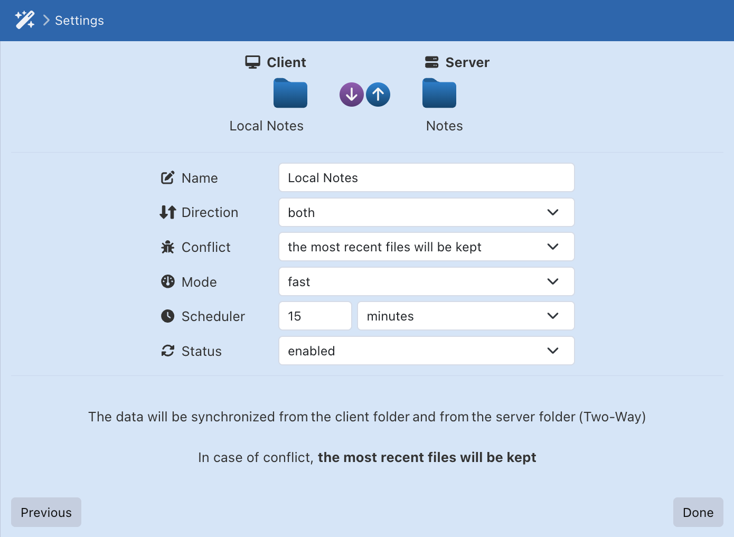Click the bug icon beside Conflict

[167, 247]
